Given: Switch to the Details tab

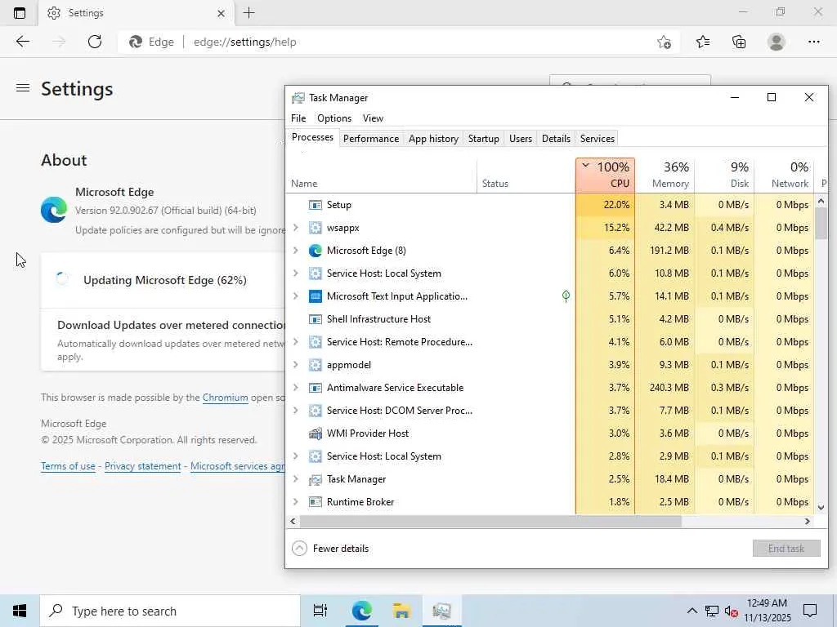Looking at the screenshot, I should point(556,139).
